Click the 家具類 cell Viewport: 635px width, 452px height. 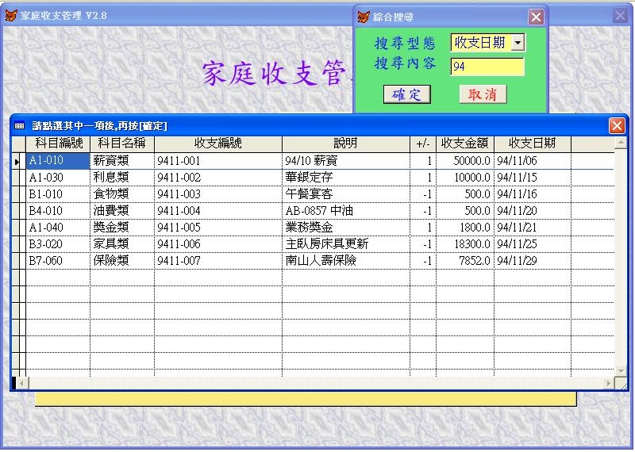(x=122, y=244)
